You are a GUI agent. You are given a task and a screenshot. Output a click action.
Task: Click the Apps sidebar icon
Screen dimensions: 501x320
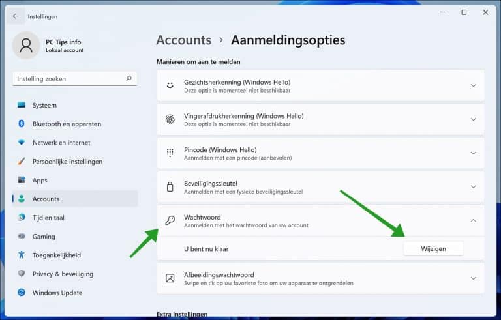point(22,180)
